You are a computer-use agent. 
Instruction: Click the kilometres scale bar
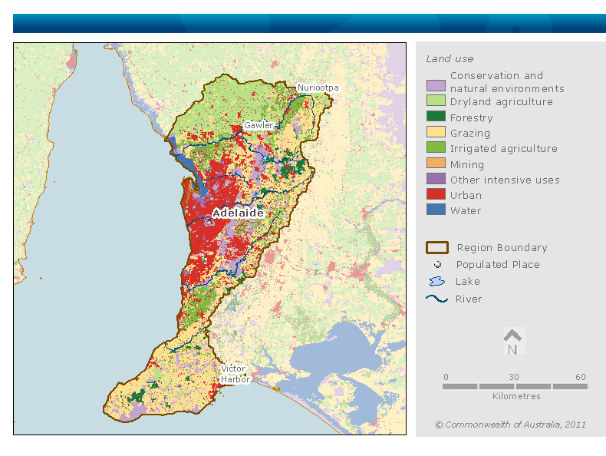(515, 386)
